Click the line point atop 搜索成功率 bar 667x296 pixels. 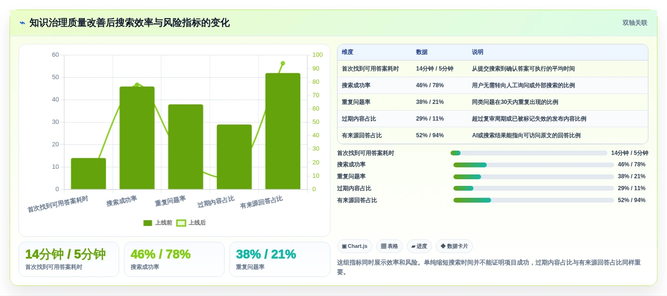tap(137, 85)
